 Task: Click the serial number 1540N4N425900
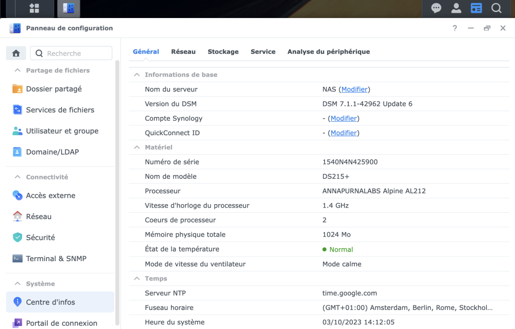coord(350,162)
